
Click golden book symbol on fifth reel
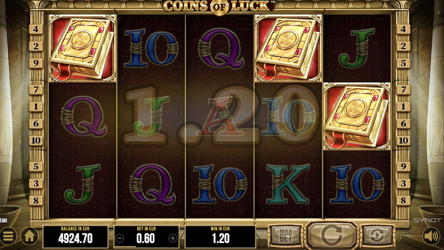(x=357, y=116)
